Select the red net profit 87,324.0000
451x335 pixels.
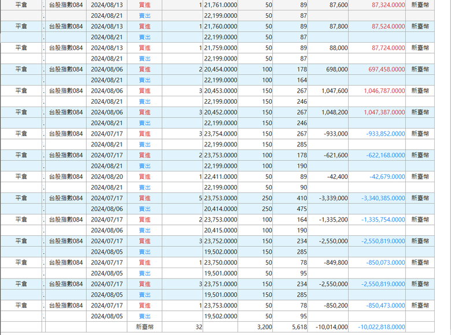(x=389, y=5)
